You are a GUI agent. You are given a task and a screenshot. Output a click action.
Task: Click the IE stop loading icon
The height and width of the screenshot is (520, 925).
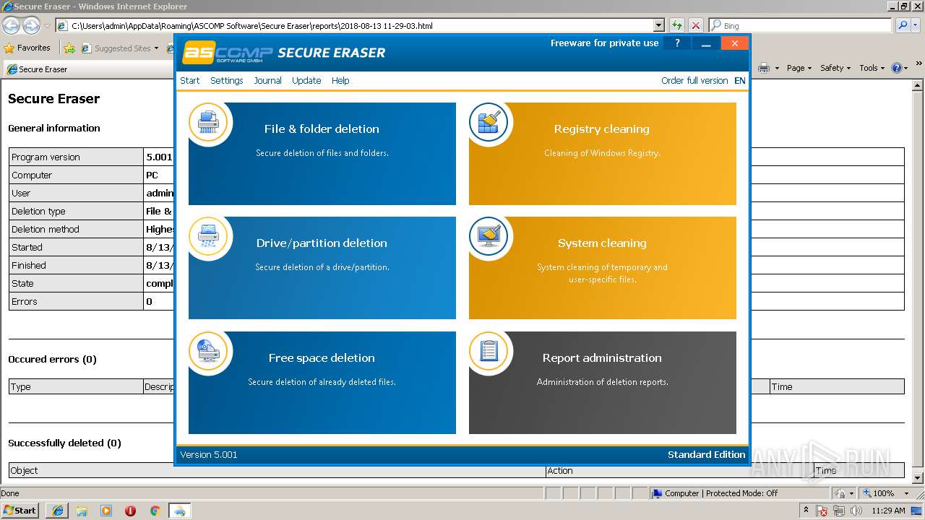pyautogui.click(x=695, y=25)
